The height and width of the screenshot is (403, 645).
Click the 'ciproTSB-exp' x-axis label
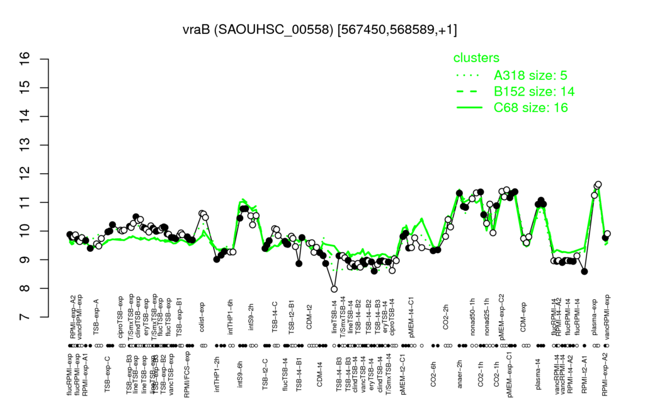click(x=120, y=316)
